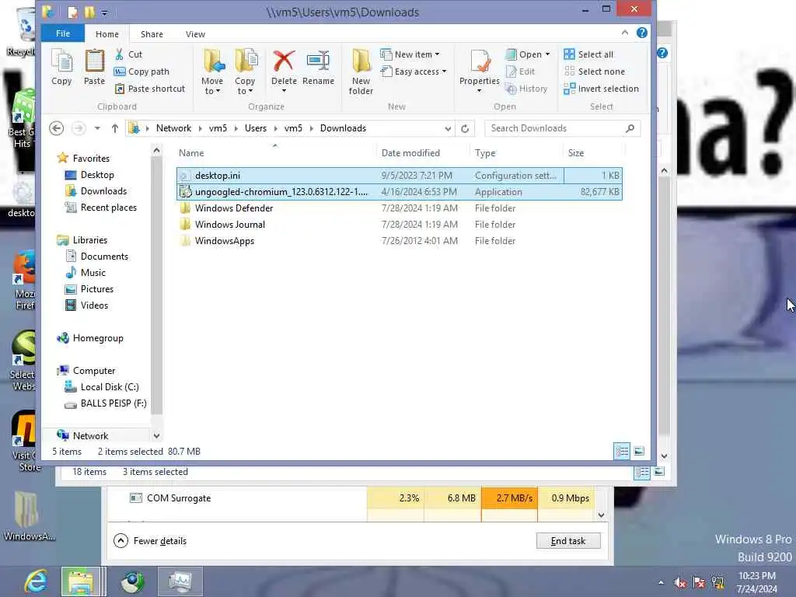Viewport: 796px width, 597px height.
Task: Click the network tray icon
Action: [x=717, y=582]
